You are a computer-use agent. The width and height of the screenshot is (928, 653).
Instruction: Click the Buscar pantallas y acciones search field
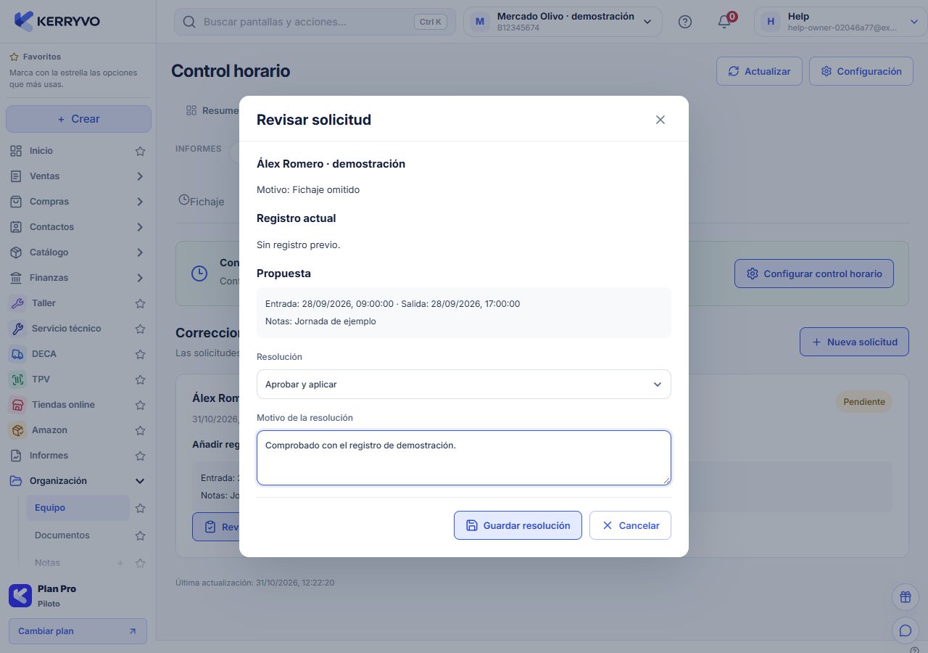point(315,22)
